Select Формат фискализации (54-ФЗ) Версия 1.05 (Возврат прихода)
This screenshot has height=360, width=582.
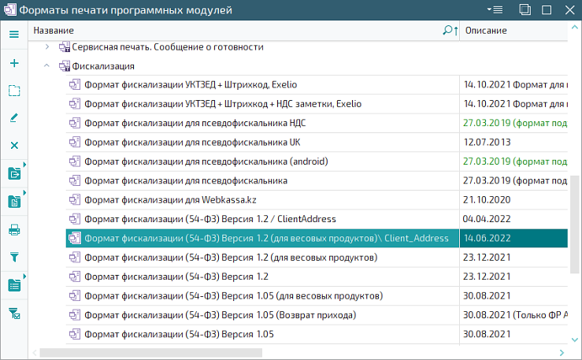(220, 315)
